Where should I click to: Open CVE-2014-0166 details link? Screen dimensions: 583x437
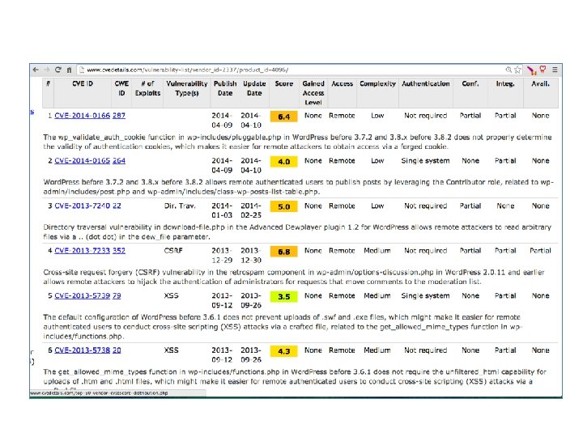coord(82,116)
